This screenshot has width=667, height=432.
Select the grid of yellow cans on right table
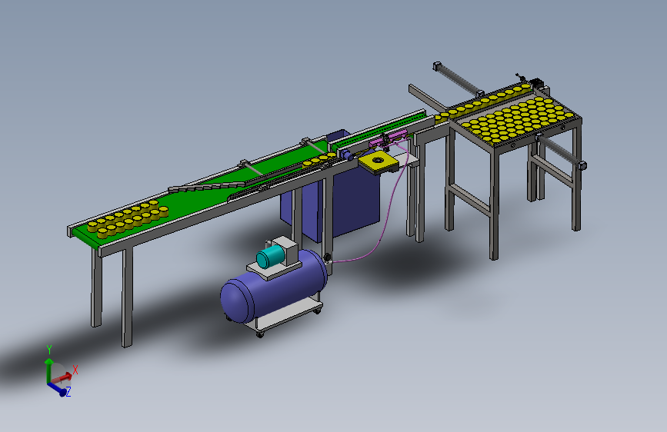coord(518,119)
